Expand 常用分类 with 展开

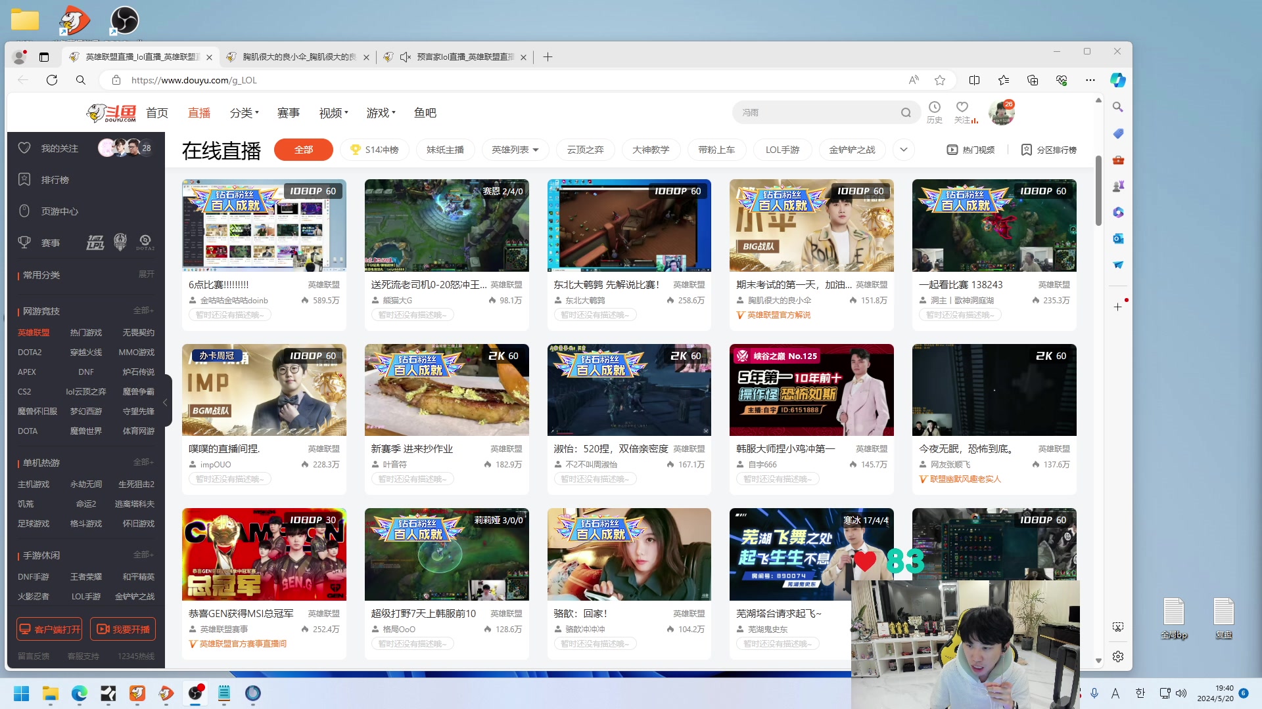pyautogui.click(x=147, y=274)
